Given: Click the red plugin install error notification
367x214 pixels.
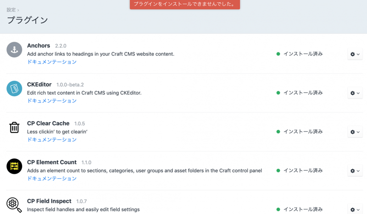Looking at the screenshot, I should (184, 5).
